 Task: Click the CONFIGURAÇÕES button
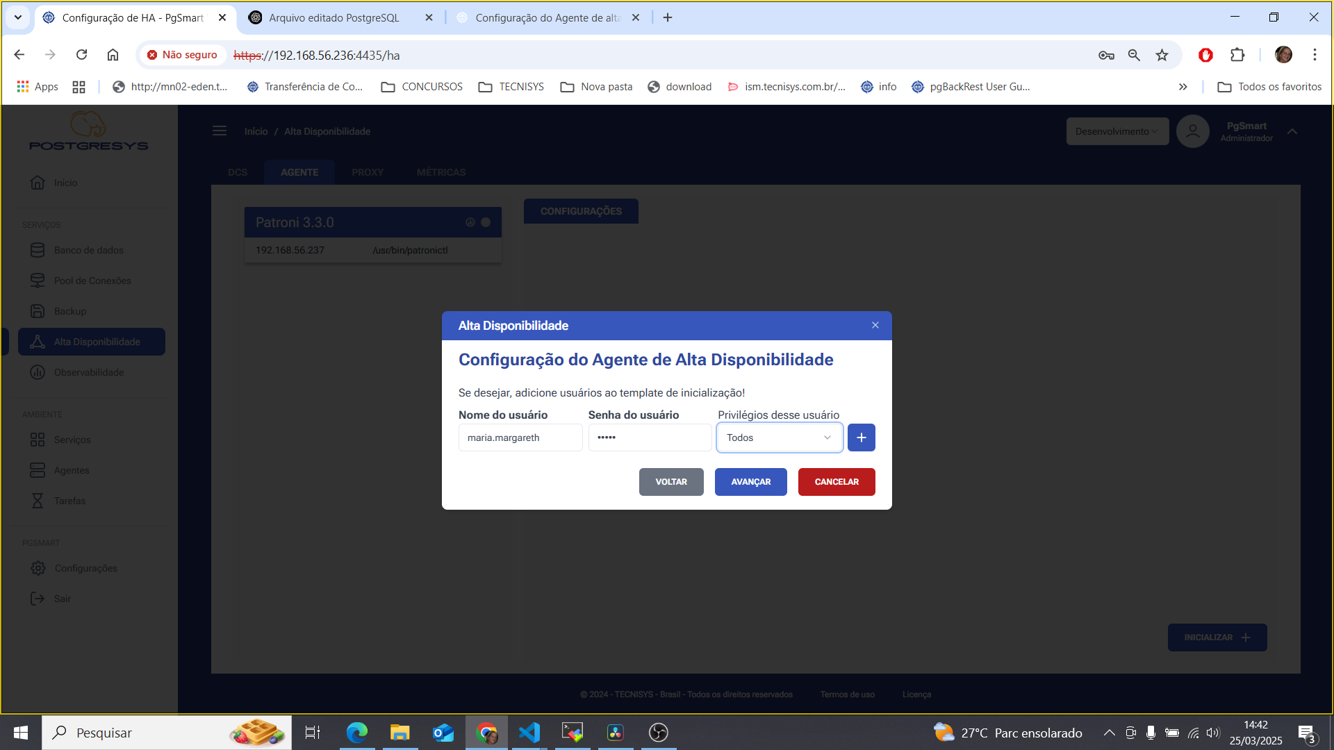click(x=581, y=211)
